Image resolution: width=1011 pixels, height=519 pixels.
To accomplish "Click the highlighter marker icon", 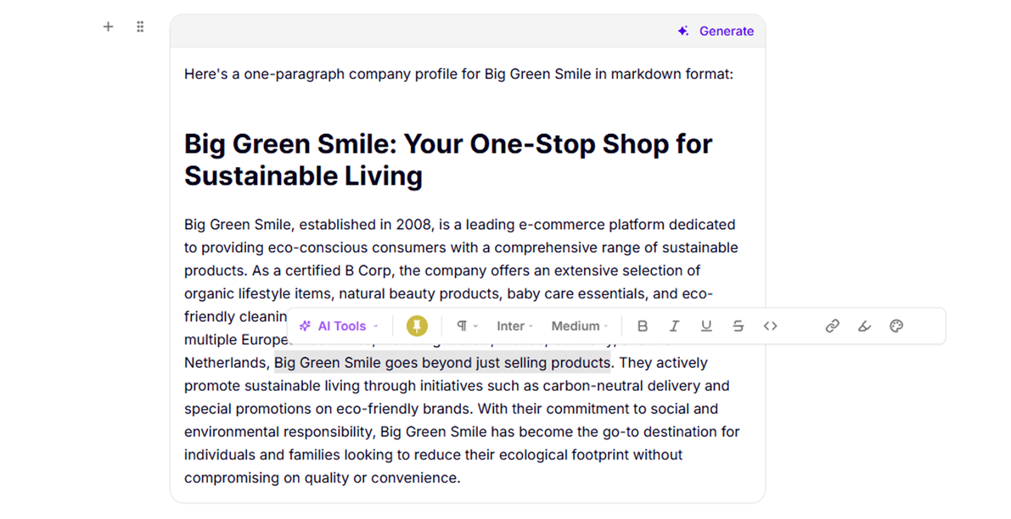I will (864, 326).
